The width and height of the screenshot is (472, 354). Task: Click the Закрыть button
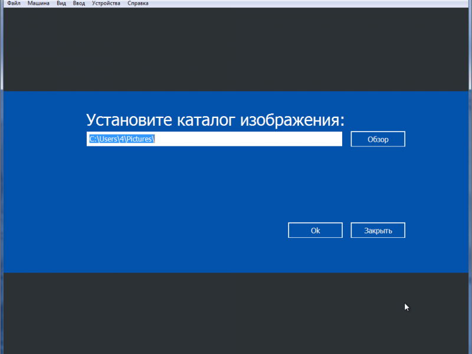coord(378,230)
